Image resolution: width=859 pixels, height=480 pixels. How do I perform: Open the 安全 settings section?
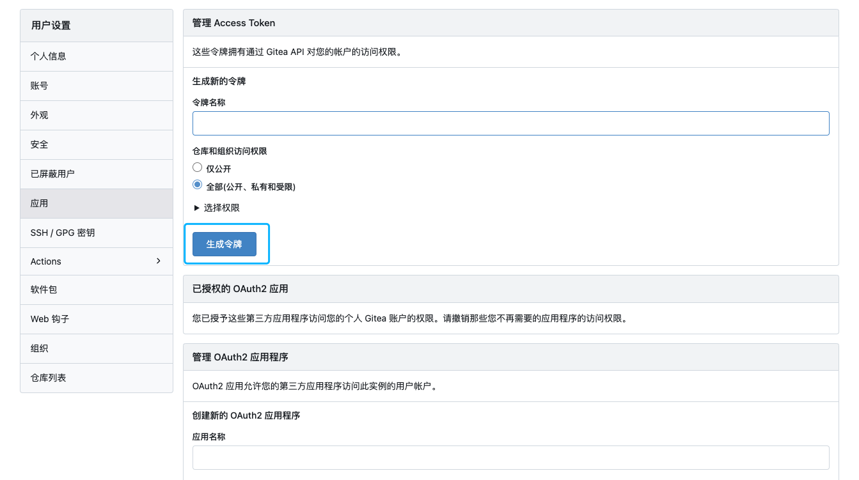(x=38, y=144)
